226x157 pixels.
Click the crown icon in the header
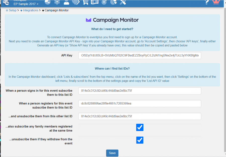pos(215,3)
